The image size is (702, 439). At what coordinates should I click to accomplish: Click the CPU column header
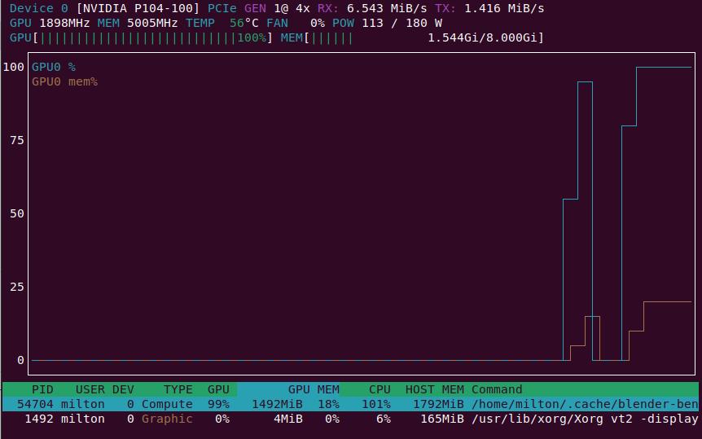click(380, 389)
